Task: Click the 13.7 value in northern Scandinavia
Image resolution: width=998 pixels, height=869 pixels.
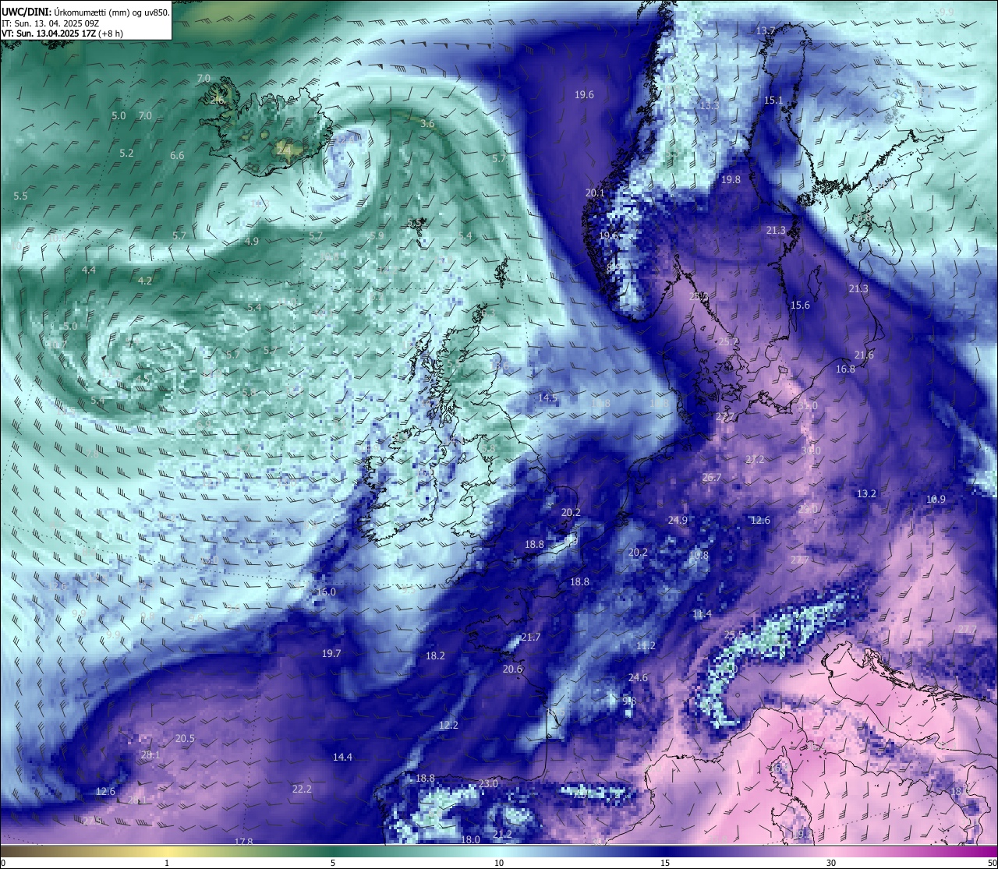Action: click(x=766, y=30)
